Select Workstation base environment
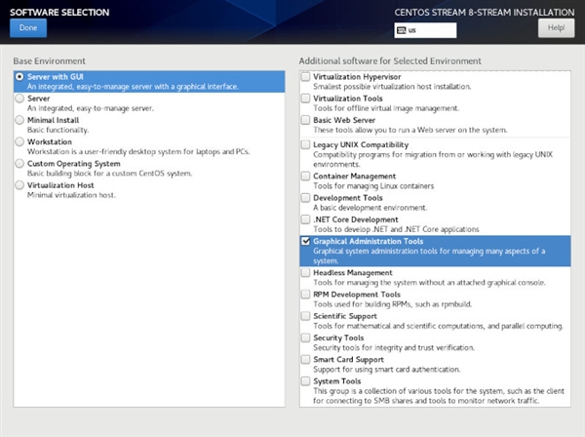The height and width of the screenshot is (437, 585). coord(19,141)
